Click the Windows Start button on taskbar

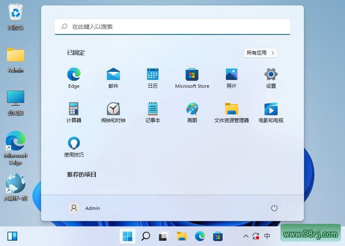127,236
